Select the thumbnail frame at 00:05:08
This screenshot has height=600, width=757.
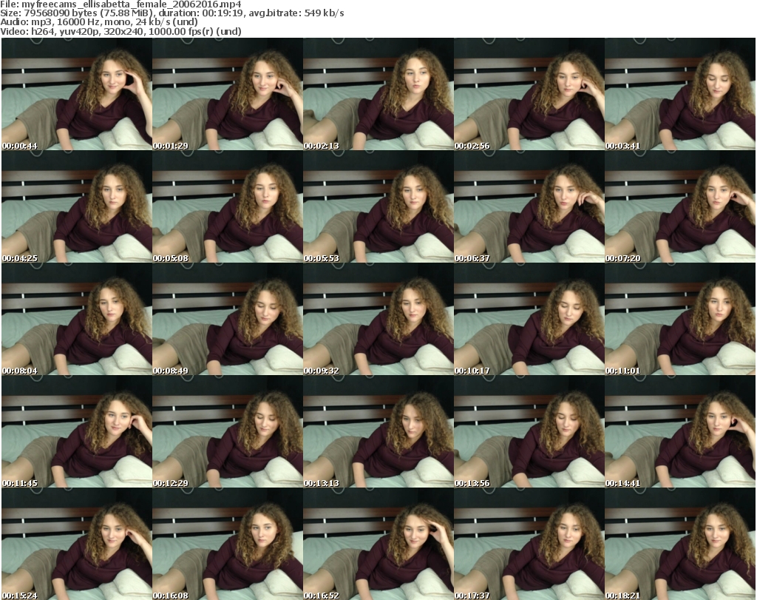tap(228, 206)
